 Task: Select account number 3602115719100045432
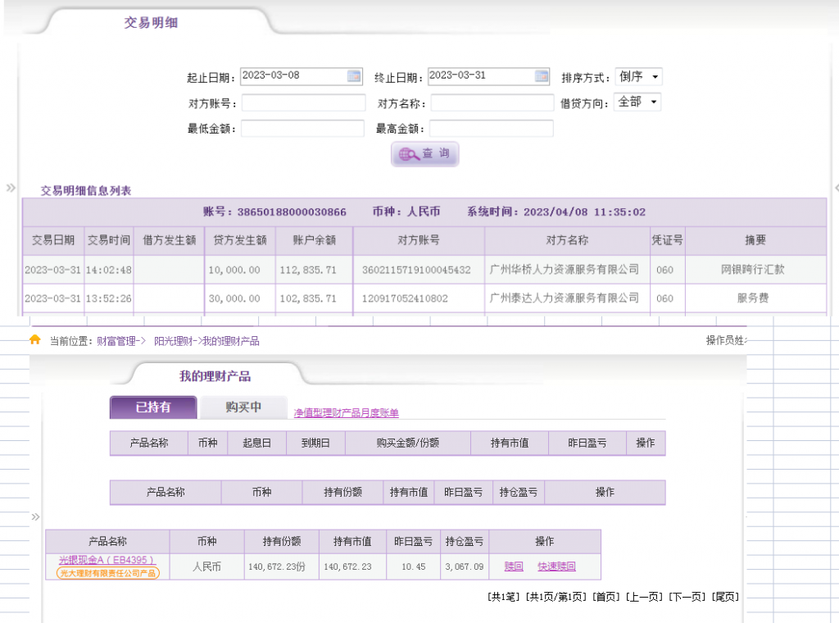point(419,270)
